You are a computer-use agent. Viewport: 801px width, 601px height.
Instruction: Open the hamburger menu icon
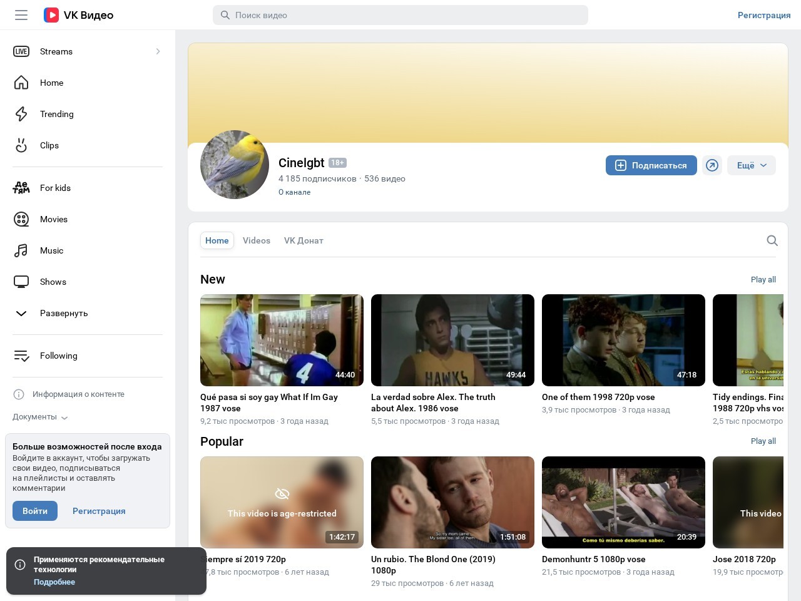coord(21,15)
